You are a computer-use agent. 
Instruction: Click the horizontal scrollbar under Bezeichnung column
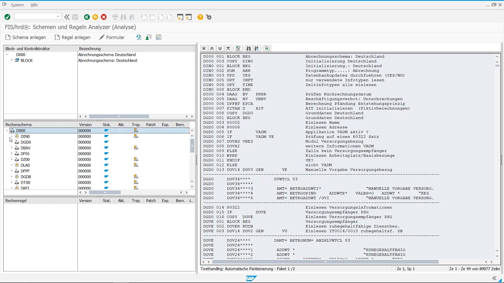(119, 116)
